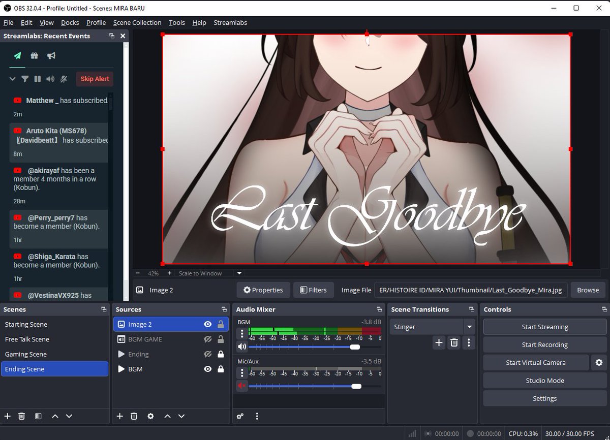Remove selected source trash icon
This screenshot has height=440, width=610.
point(134,416)
